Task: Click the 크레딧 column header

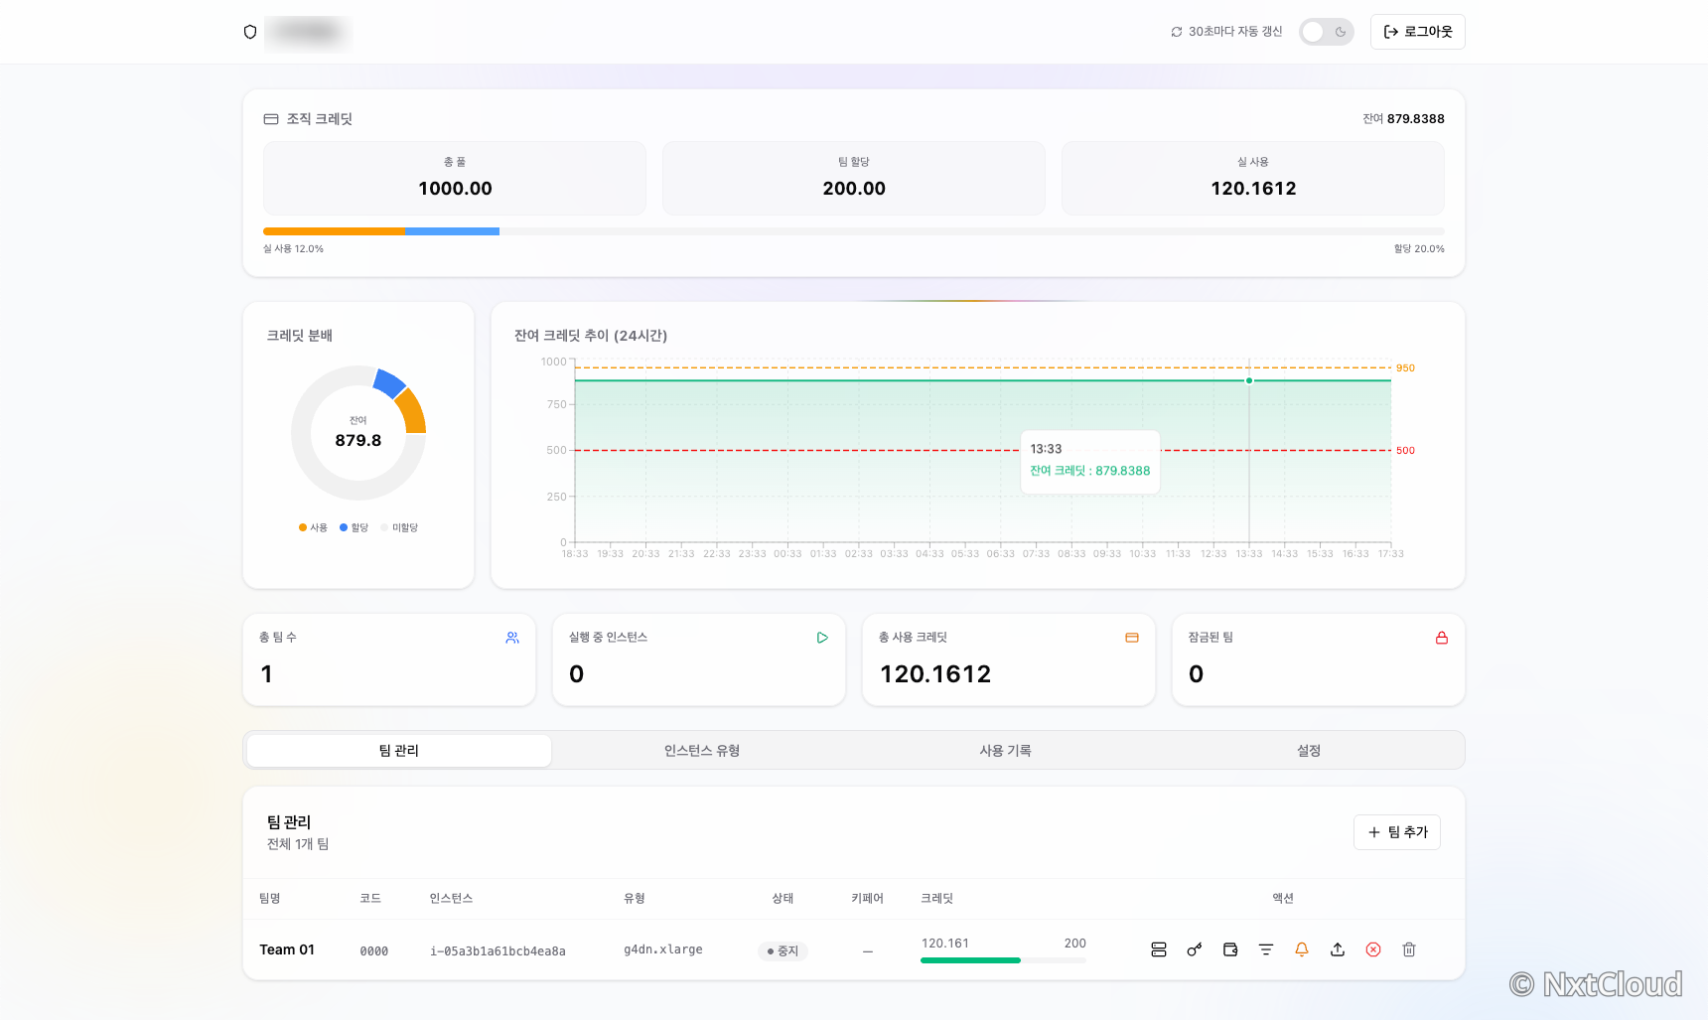Action: tap(936, 899)
